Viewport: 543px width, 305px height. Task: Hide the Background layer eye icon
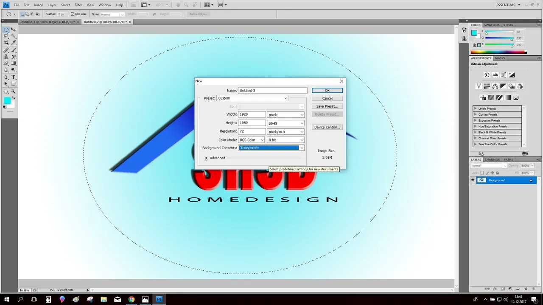[x=473, y=180]
